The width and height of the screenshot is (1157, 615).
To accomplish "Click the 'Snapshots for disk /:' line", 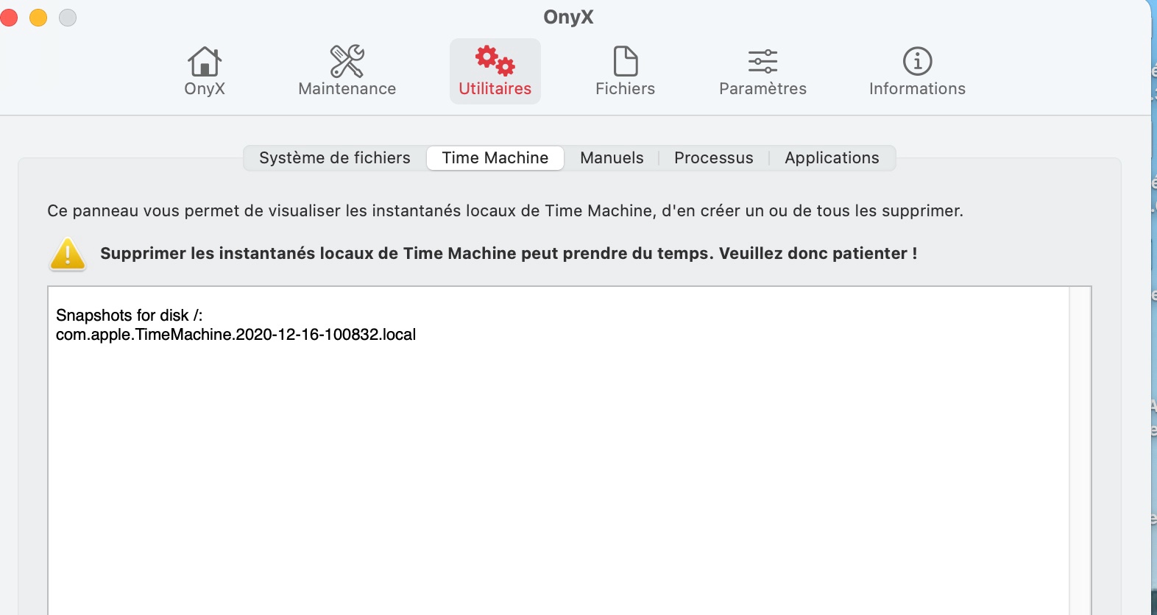I will [x=129, y=315].
